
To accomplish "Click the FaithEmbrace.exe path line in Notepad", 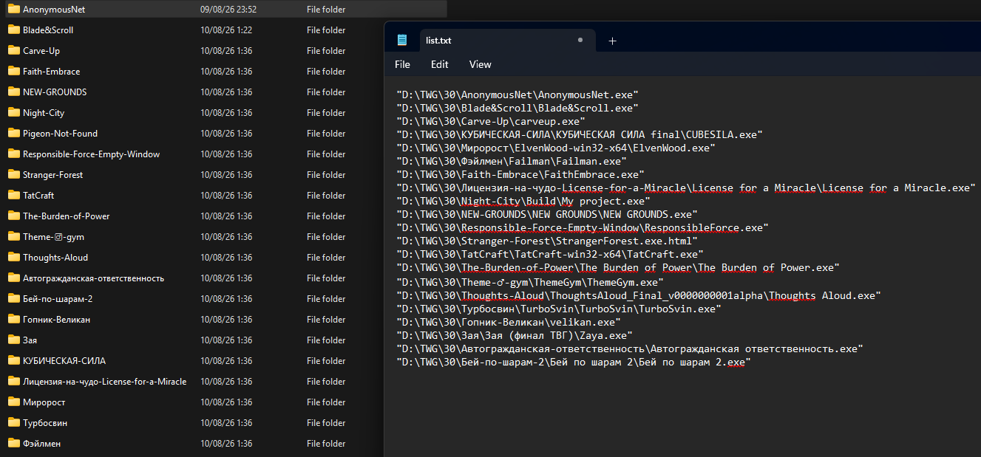I will click(520, 175).
